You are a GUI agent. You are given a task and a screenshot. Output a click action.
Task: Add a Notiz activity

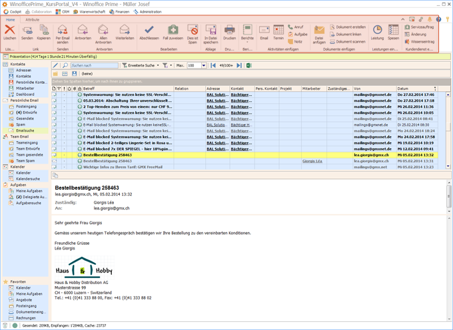(295, 41)
